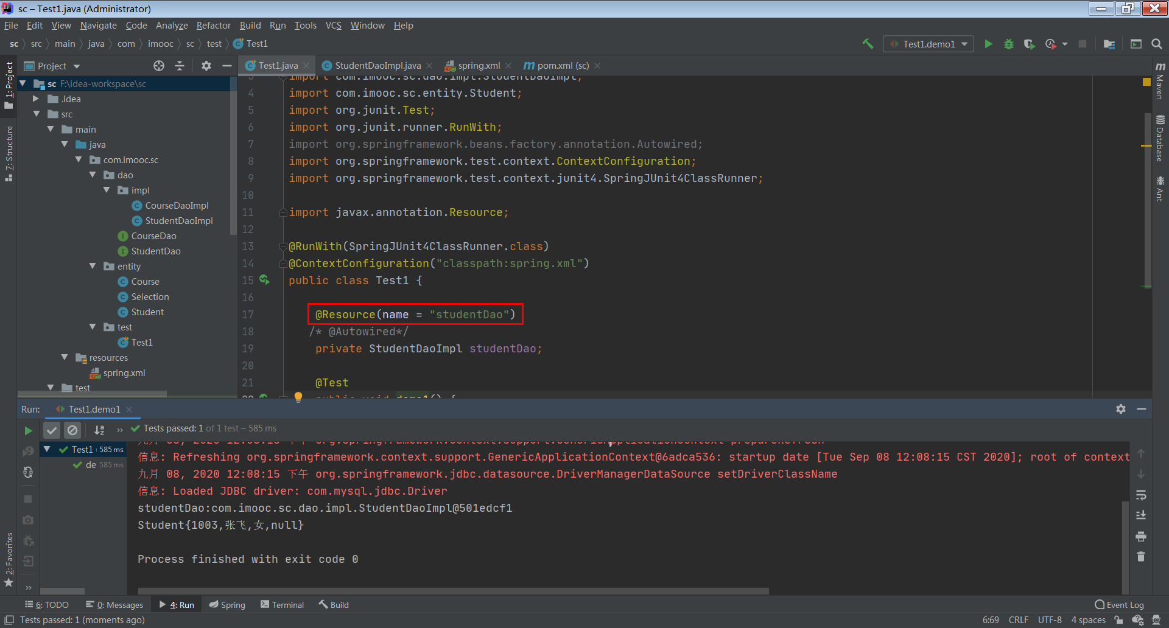Run with coverage shield icon
The image size is (1169, 628).
point(1029,44)
